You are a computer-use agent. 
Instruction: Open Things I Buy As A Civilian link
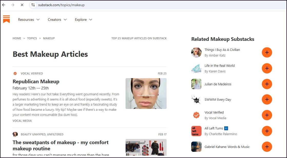pyautogui.click(x=222, y=50)
